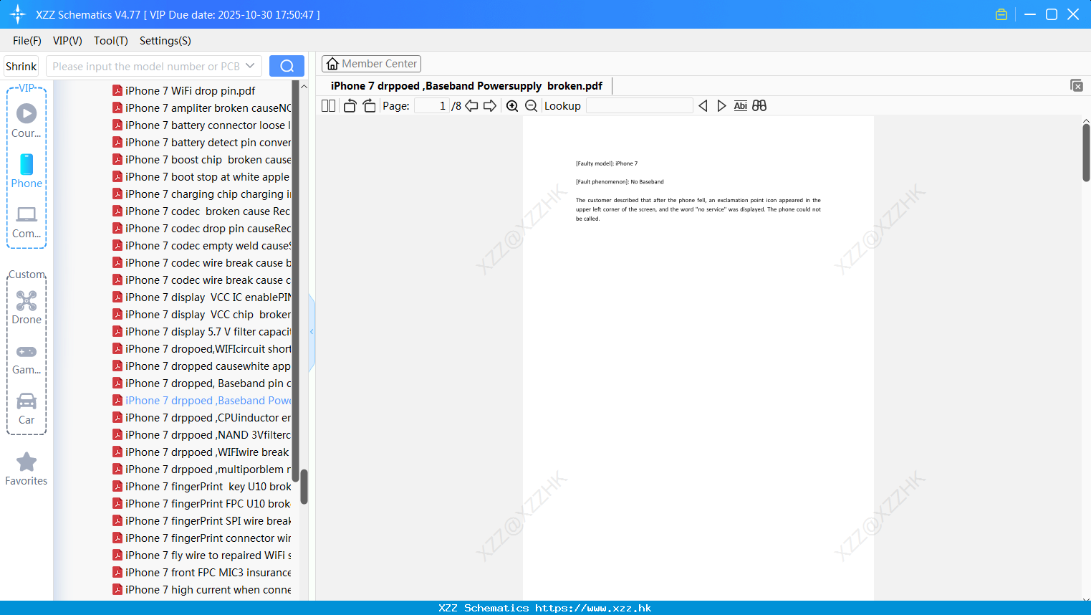Screen dimensions: 1091x615
Task: Click XZZ Schematics website link in status bar
Action: coord(545,608)
